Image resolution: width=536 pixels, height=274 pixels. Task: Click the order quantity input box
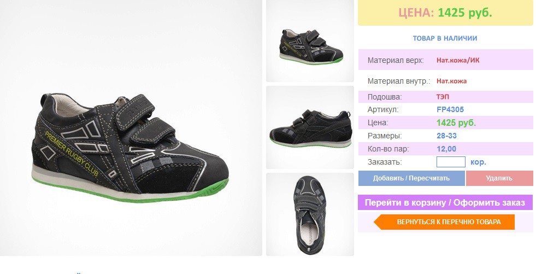point(451,162)
